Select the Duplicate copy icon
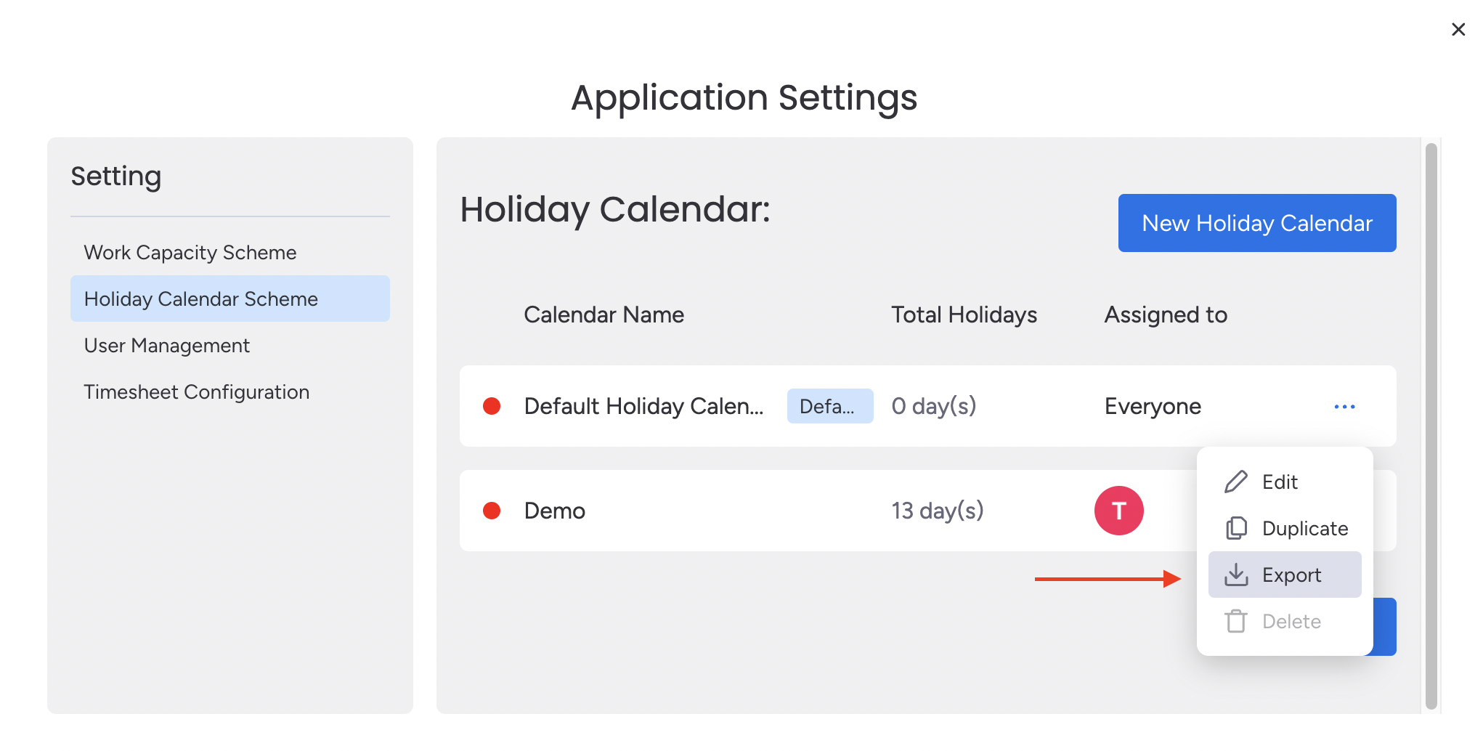 tap(1237, 528)
